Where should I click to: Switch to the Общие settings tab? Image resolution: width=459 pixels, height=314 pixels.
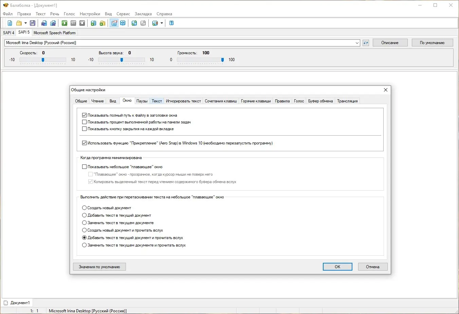pyautogui.click(x=81, y=101)
